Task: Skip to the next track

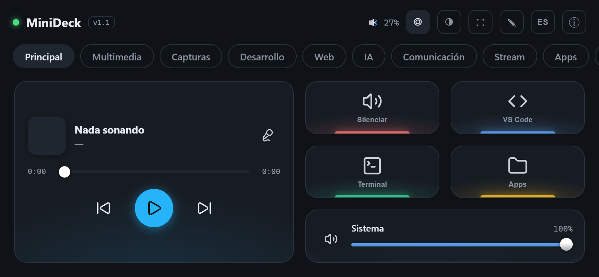Action: click(204, 208)
